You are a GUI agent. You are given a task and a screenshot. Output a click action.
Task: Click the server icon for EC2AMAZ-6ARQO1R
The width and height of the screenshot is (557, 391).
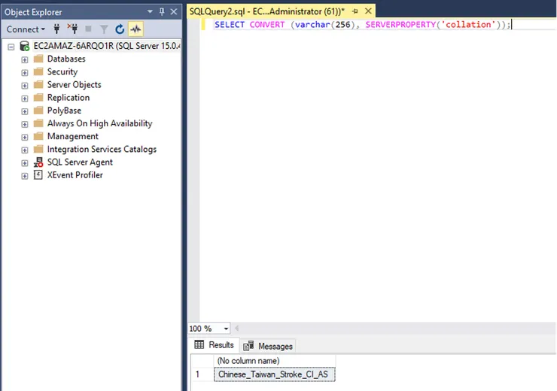tap(25, 46)
